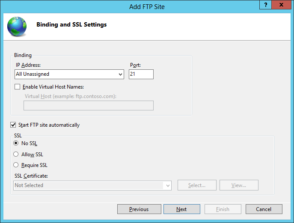Enable Virtual Host Names checkbox
The height and width of the screenshot is (223, 294).
(18, 87)
